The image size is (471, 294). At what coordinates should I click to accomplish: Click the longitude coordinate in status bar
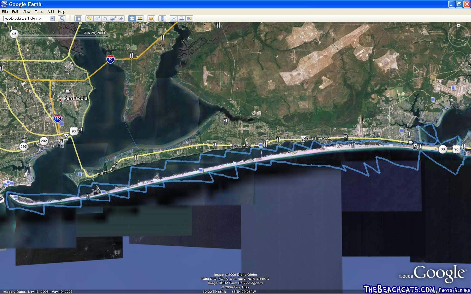coord(244,292)
